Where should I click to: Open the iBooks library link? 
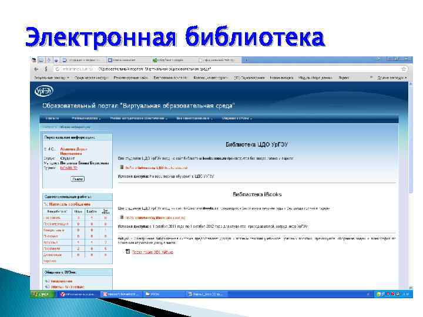coord(155,218)
